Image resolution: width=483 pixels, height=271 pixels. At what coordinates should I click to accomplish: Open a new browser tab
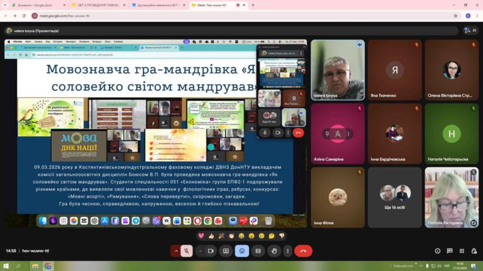click(253, 5)
